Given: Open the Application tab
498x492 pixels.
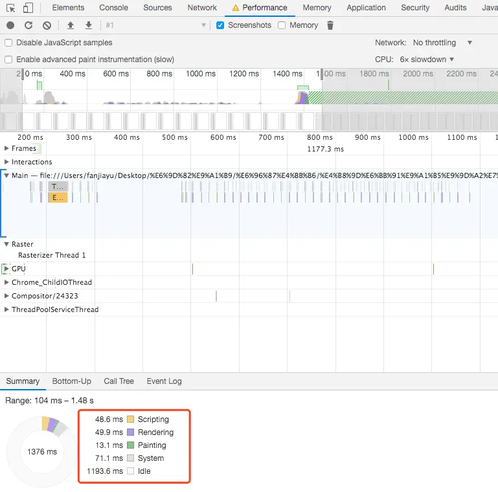Looking at the screenshot, I should [366, 8].
